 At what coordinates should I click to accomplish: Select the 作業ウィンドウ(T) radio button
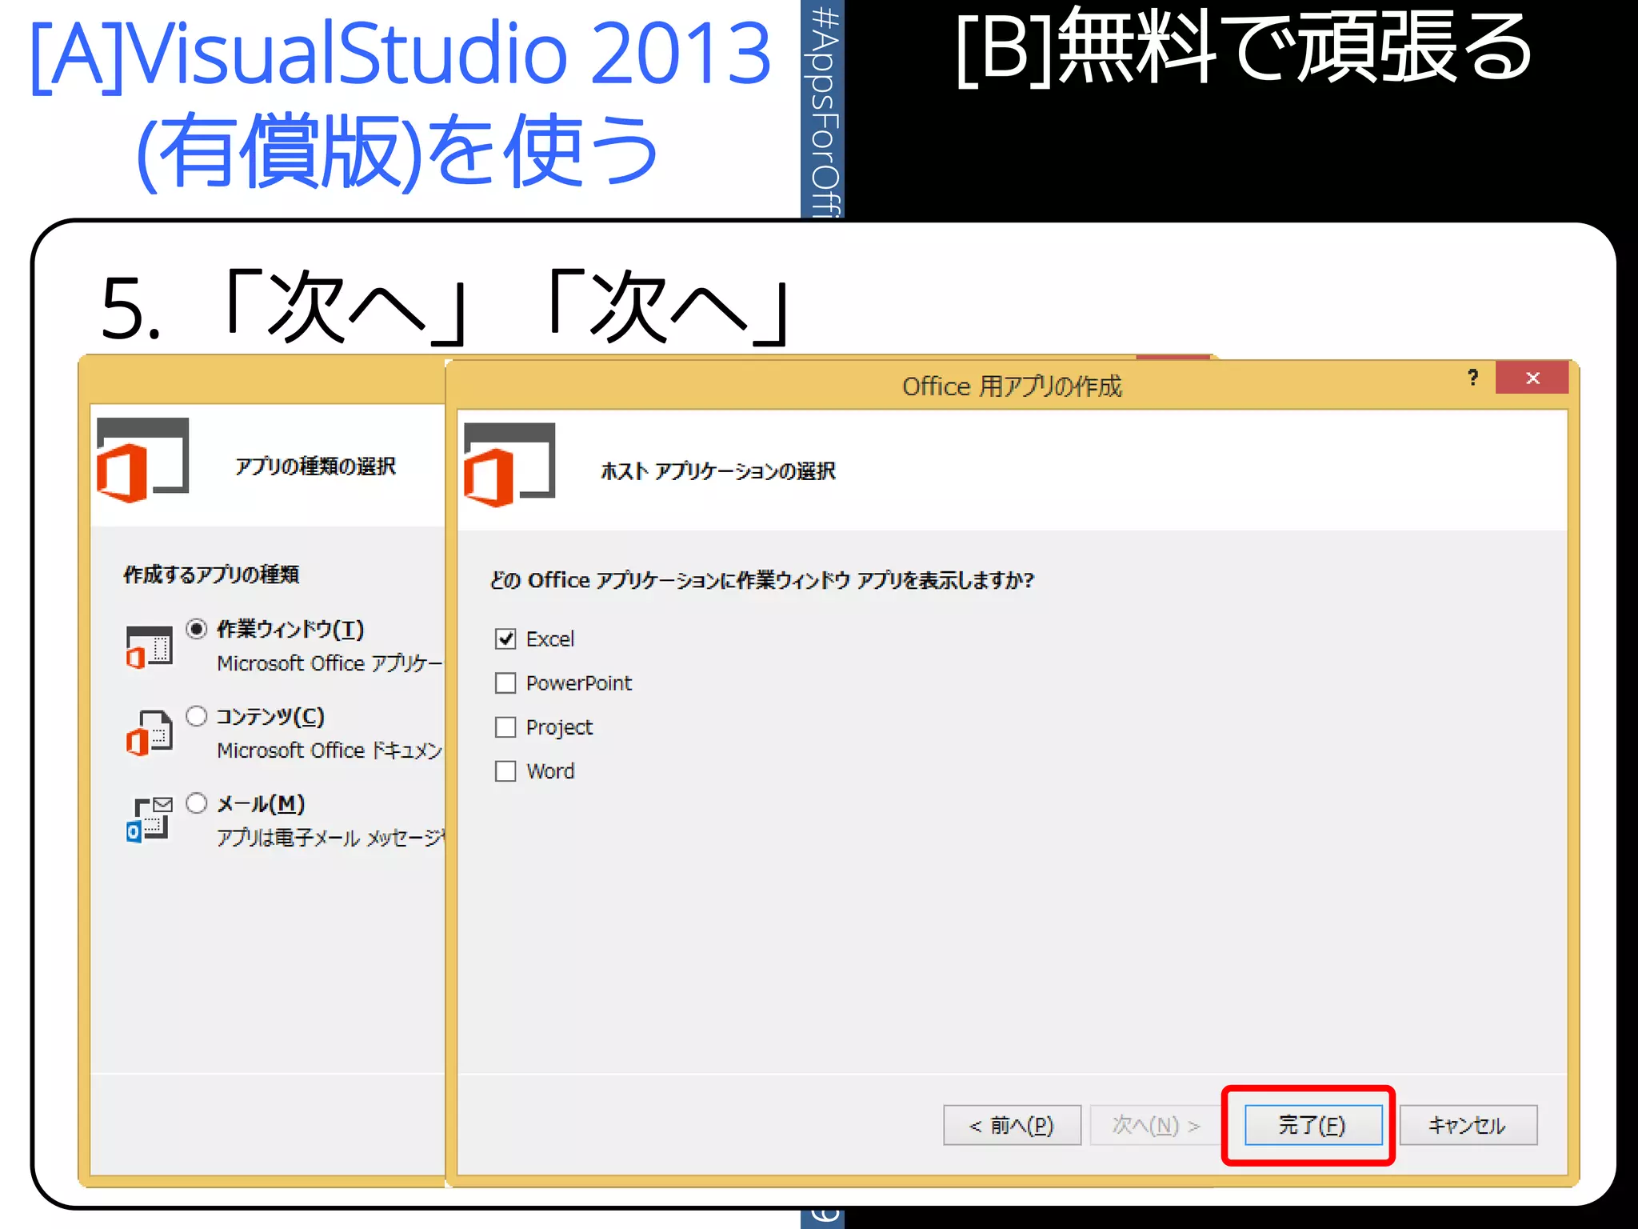pos(197,629)
